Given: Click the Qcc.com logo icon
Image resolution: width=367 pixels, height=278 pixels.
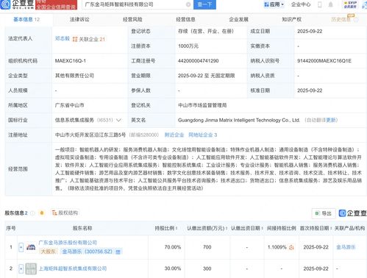Looking at the screenshot, I should [x=5, y=4].
